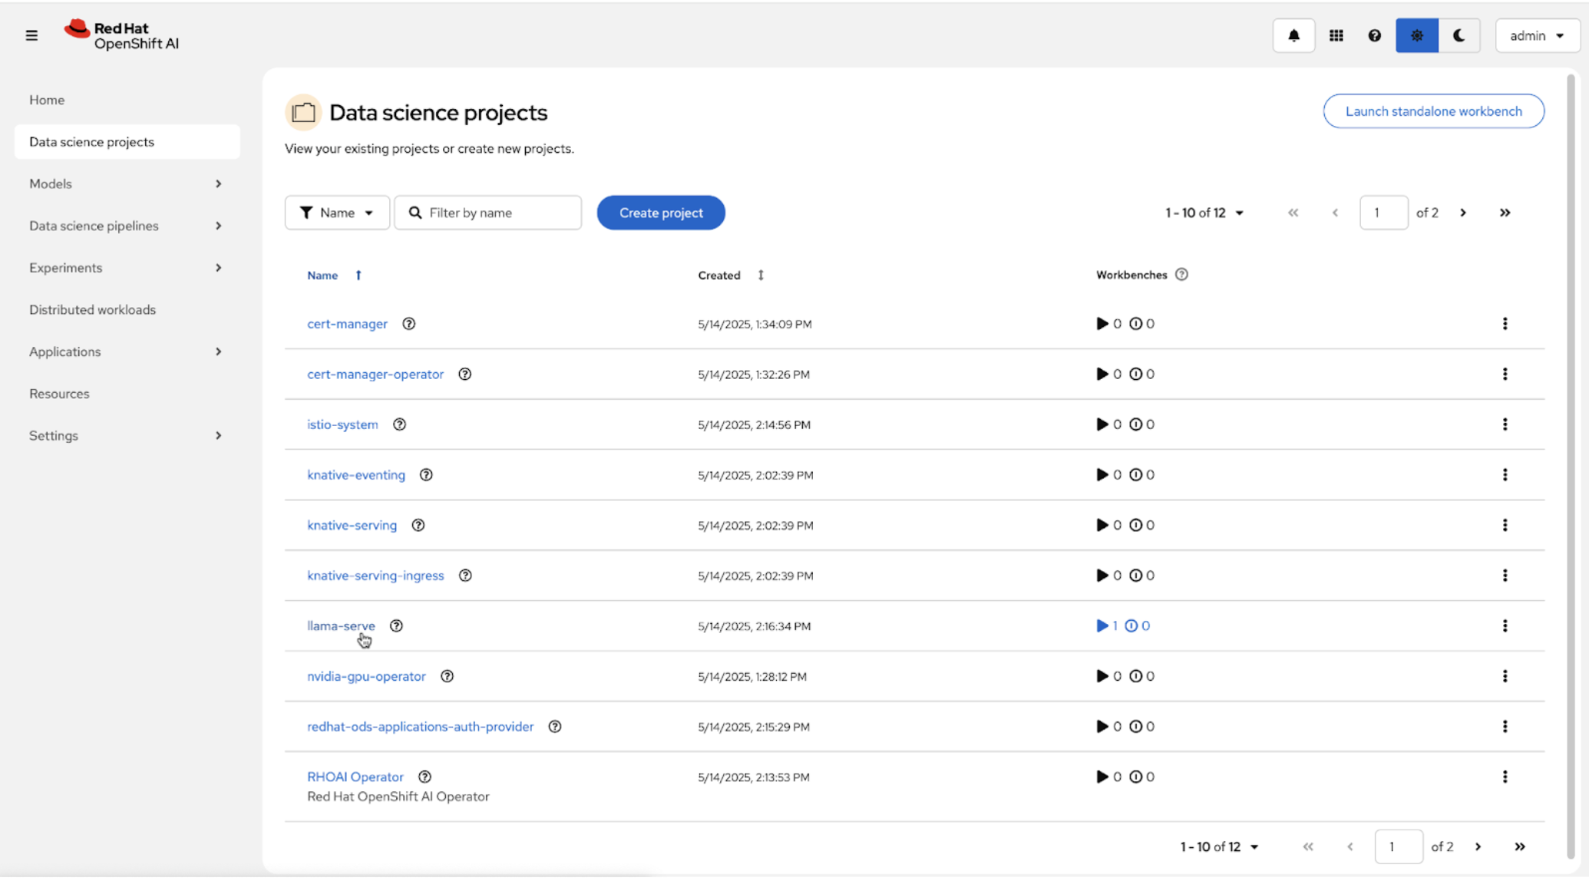Expand Data science pipelines section

(127, 226)
